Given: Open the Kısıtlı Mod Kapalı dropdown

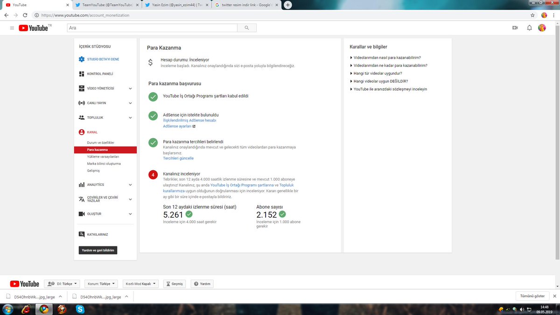Looking at the screenshot, I should click(140, 284).
